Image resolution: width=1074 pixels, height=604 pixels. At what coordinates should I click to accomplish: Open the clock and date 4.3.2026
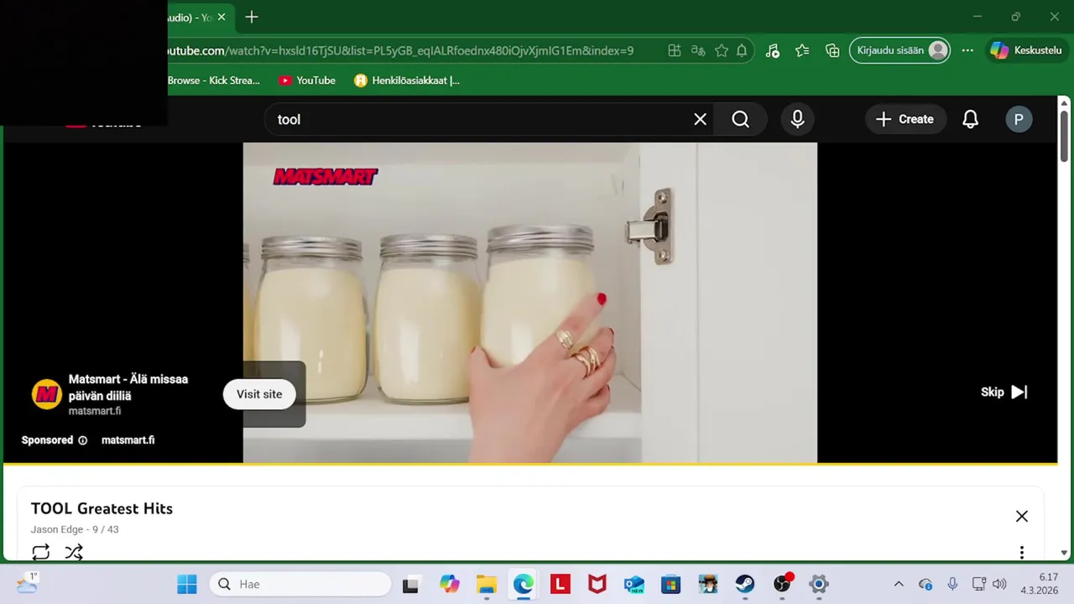point(1039,584)
